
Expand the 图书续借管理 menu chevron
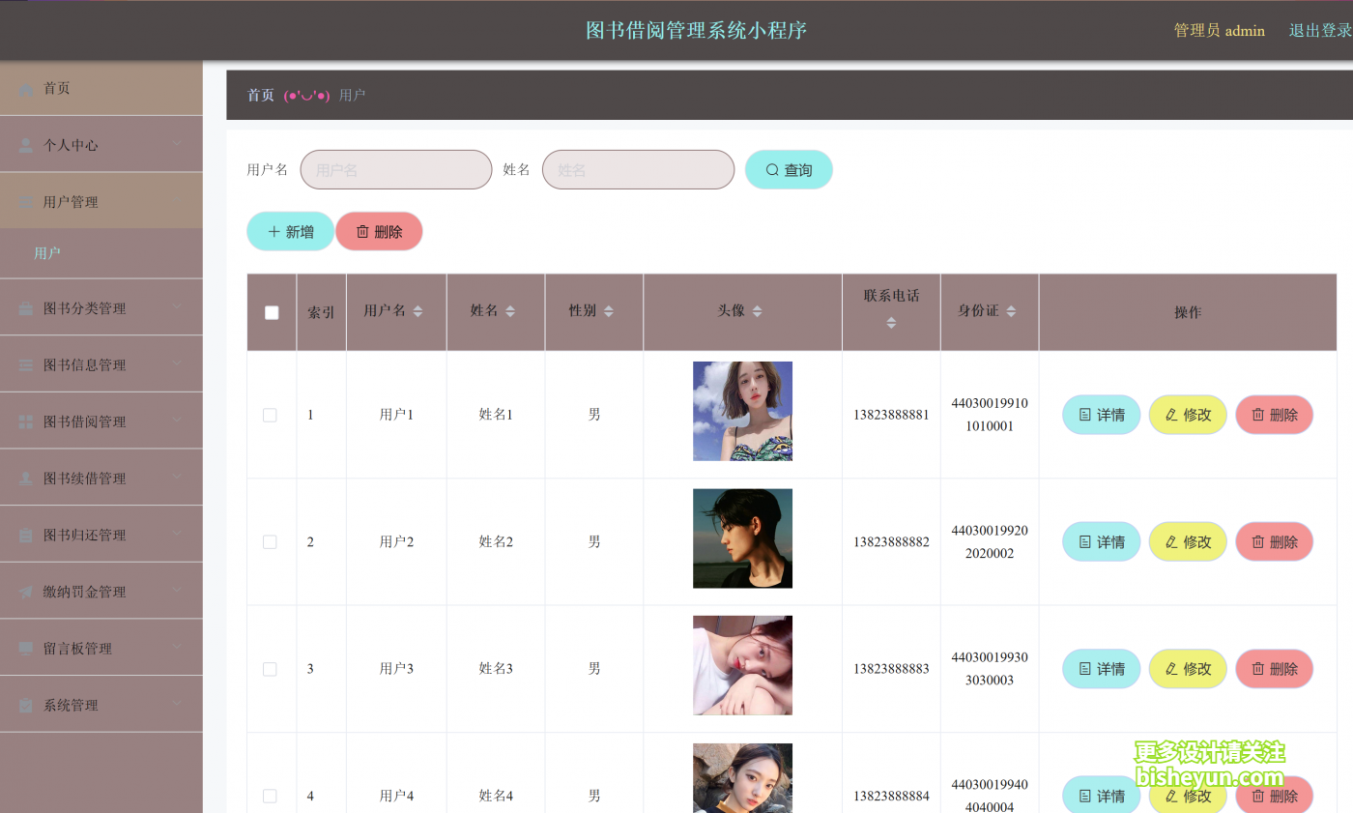[x=177, y=478]
